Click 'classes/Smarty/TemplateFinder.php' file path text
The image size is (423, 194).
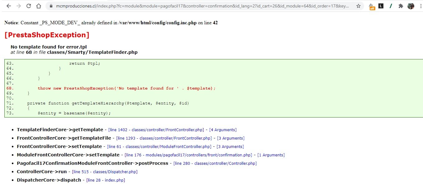click(92, 52)
